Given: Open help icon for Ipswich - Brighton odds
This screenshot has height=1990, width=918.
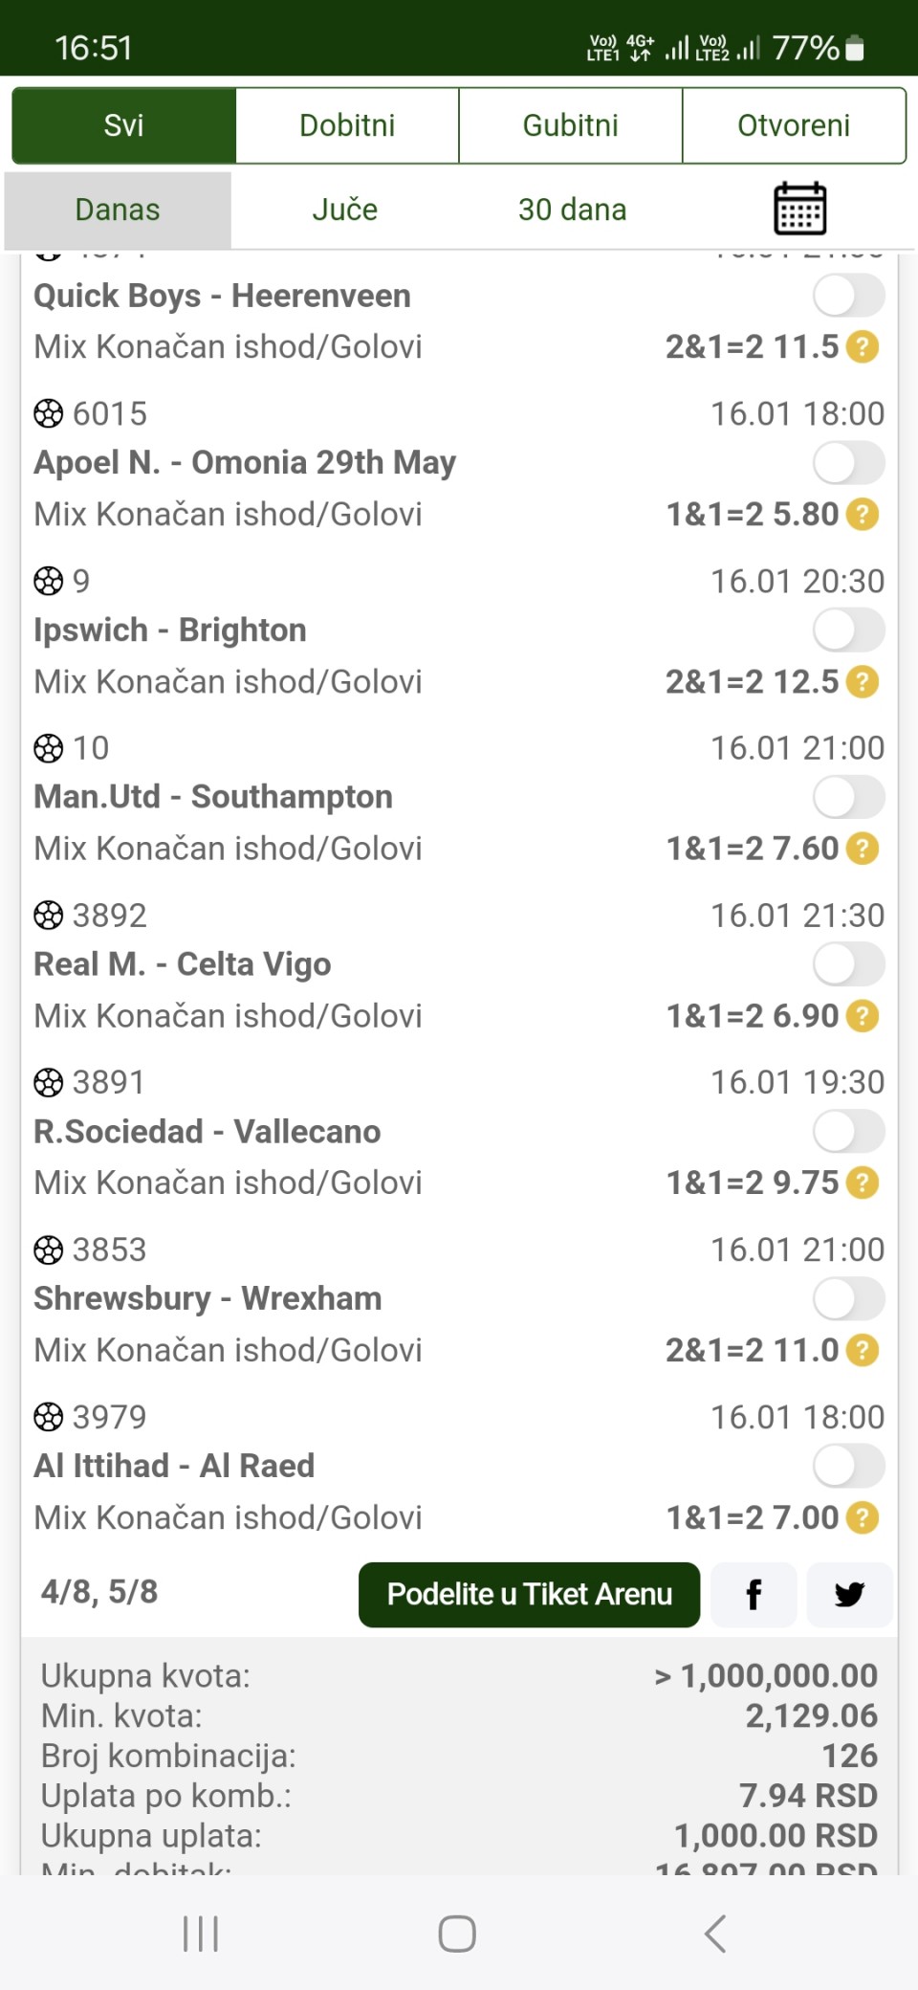Looking at the screenshot, I should tap(863, 682).
